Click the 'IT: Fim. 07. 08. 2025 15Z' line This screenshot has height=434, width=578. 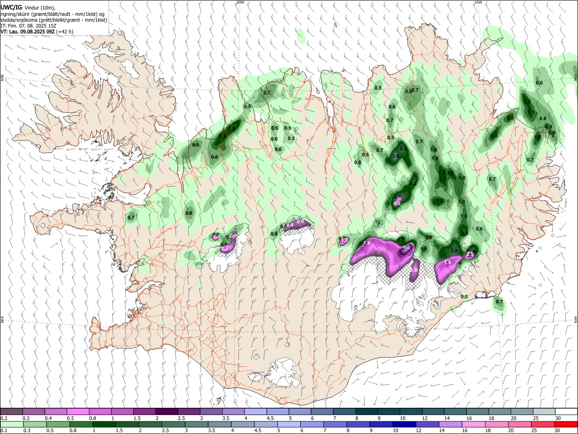coord(28,26)
